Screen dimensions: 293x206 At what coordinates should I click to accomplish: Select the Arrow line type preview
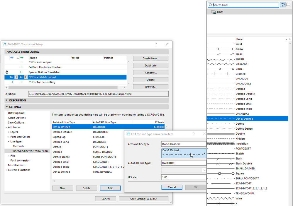click(221, 49)
